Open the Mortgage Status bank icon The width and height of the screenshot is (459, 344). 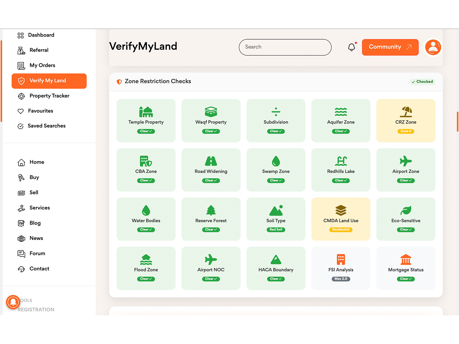405,259
